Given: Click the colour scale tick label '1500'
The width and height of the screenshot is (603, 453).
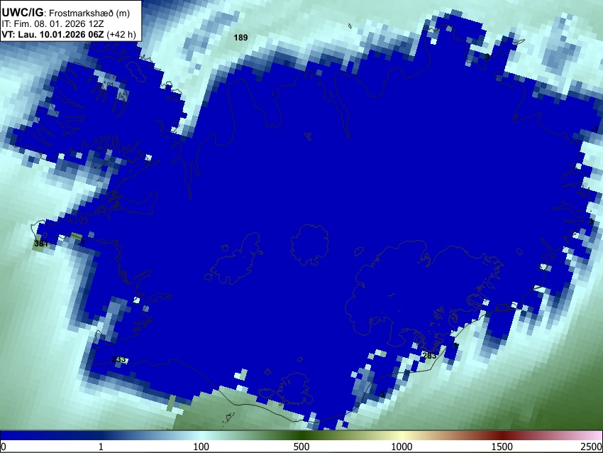Looking at the screenshot, I should point(502,447).
